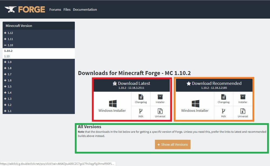270x166 pixels.
Task: Click Installer icon in Download Recommended box
Action: 243,97
